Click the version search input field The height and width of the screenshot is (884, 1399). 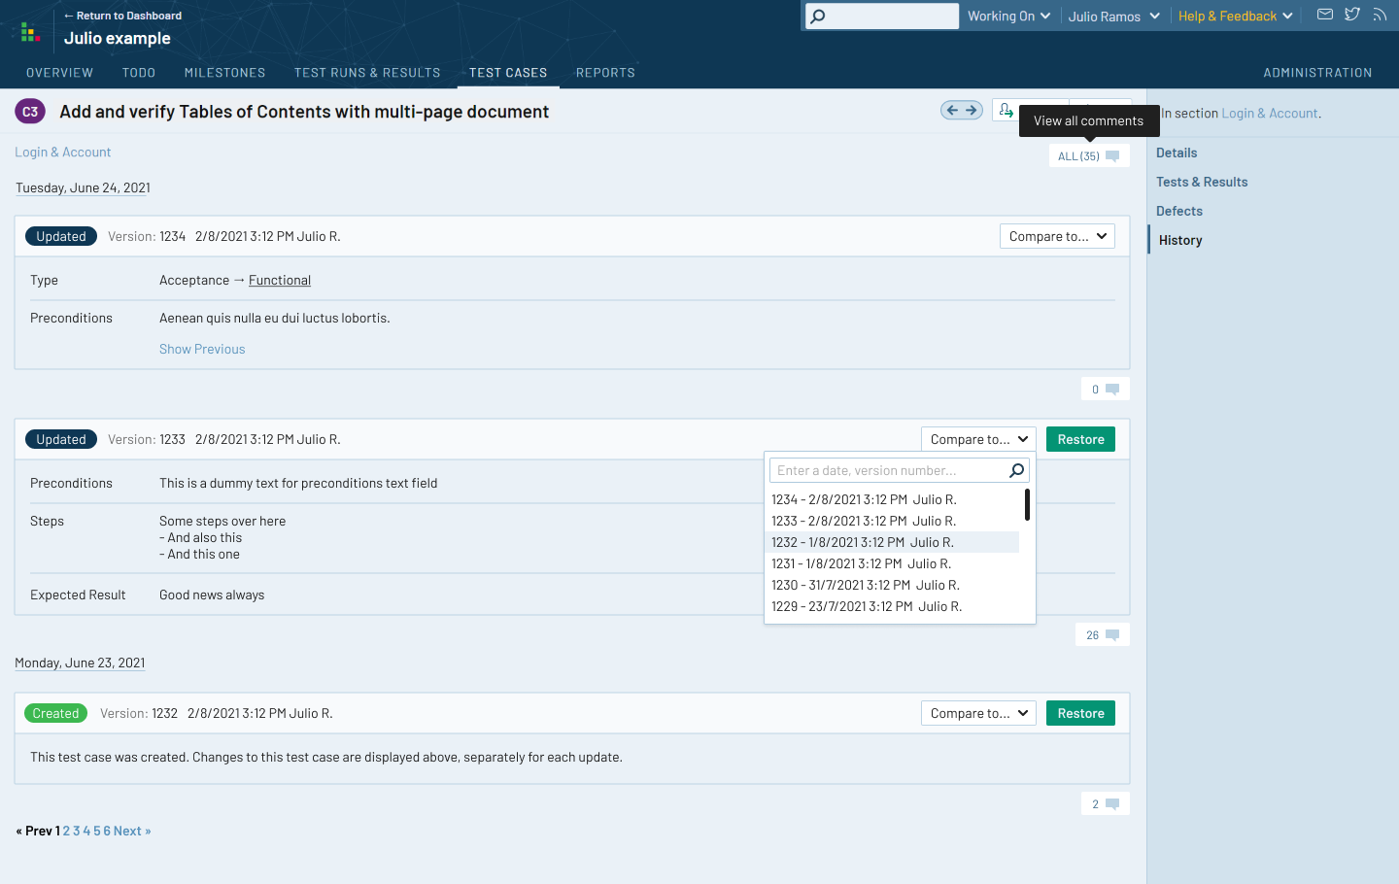coord(900,470)
